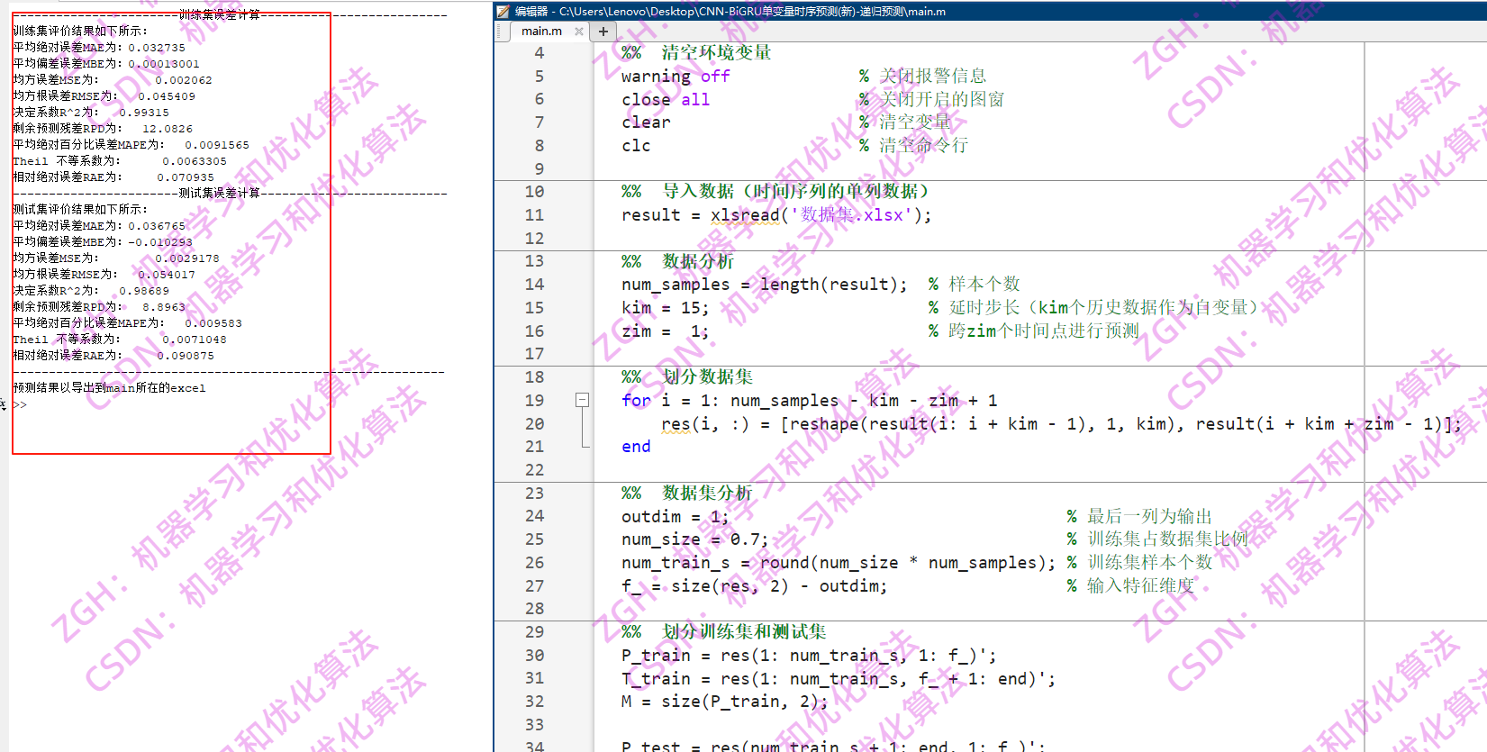The image size is (1487, 752).
Task: Click line number 4 in the gutter
Action: click(x=539, y=53)
